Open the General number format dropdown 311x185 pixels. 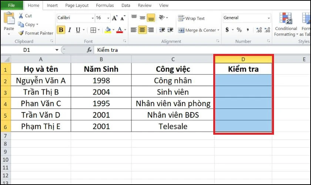click(269, 18)
